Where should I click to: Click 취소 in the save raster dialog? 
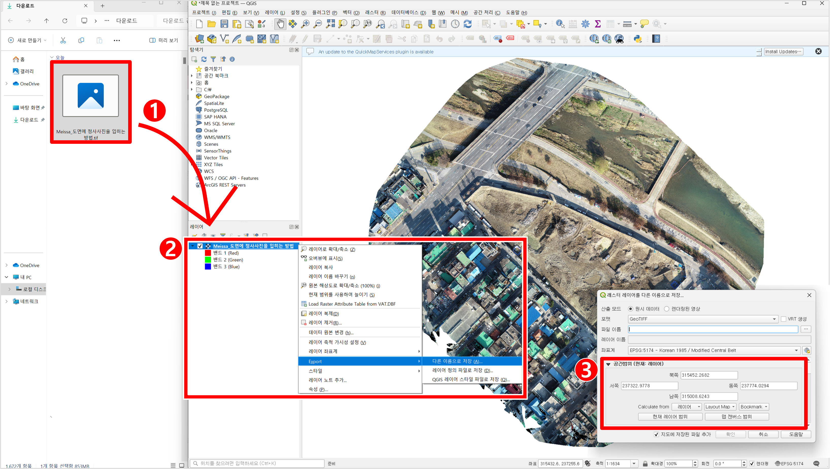(x=763, y=435)
